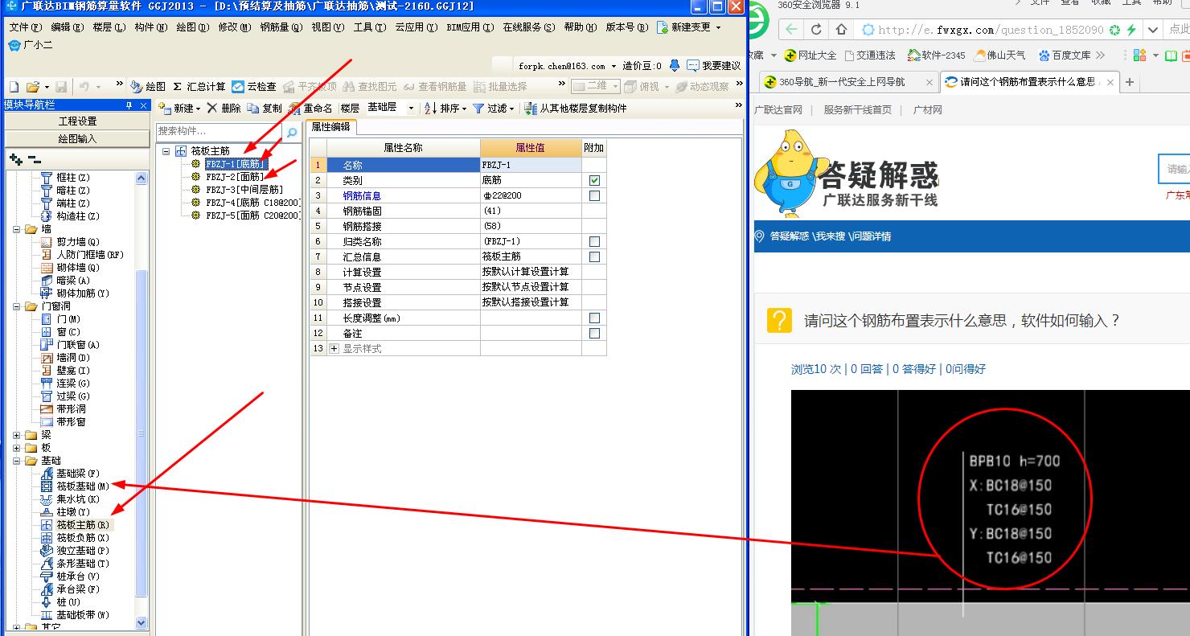Screen dimensions: 1190x636
Task: Toggle 附加 checkbox for 类别 row
Action: pos(594,180)
